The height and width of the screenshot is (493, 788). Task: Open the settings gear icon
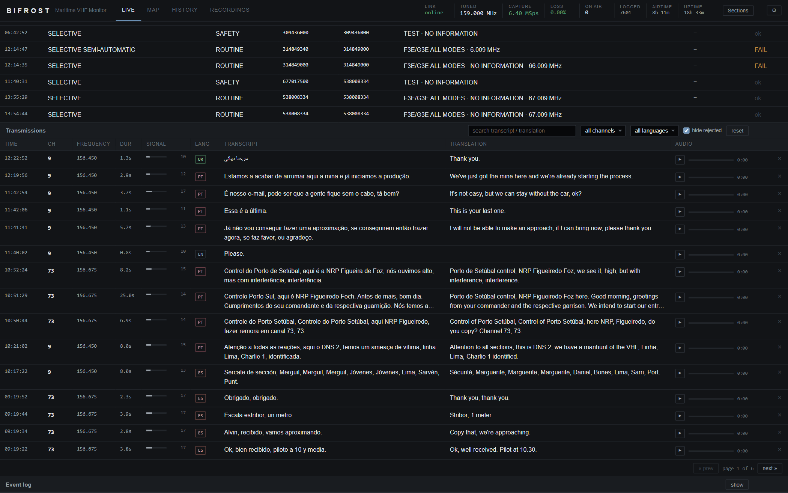tap(774, 11)
